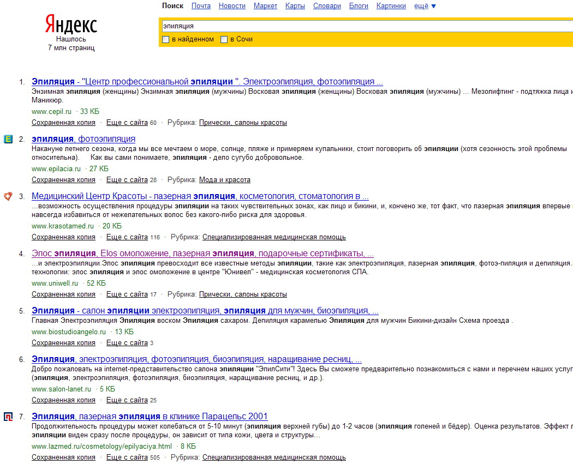573x464 pixels.
Task: Click the favicon next to result 7
Action: (8, 417)
